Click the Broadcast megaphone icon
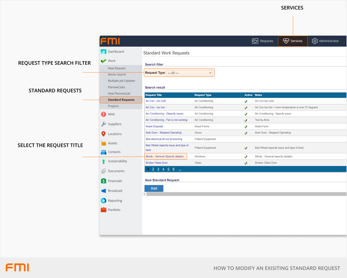347x278 pixels. coord(104,191)
